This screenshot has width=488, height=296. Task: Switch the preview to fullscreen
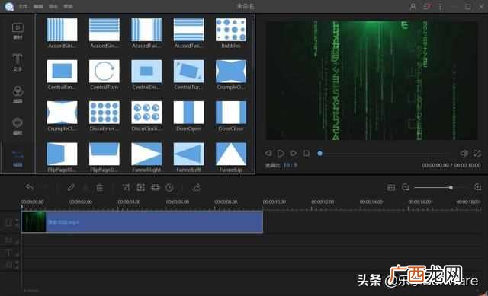point(477,153)
